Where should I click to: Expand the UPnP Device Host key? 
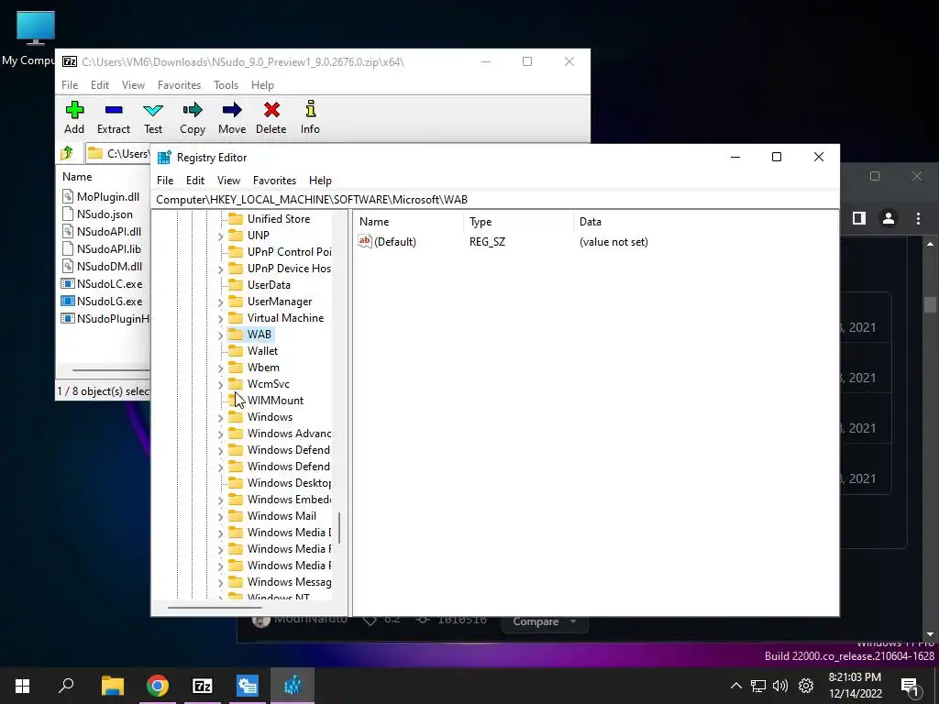coord(220,269)
